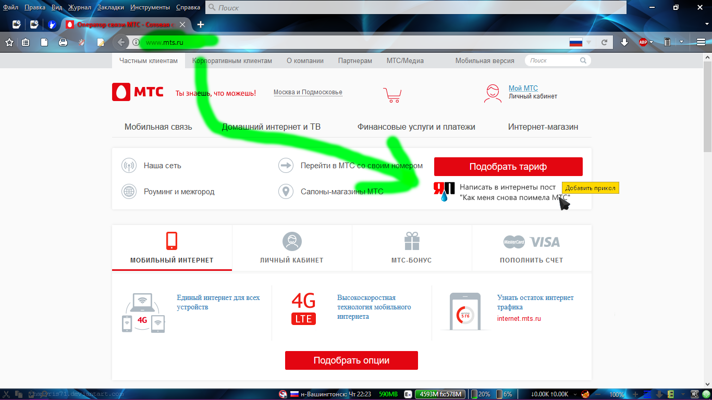
Task: Open the downloads arrow icon
Action: pos(624,42)
